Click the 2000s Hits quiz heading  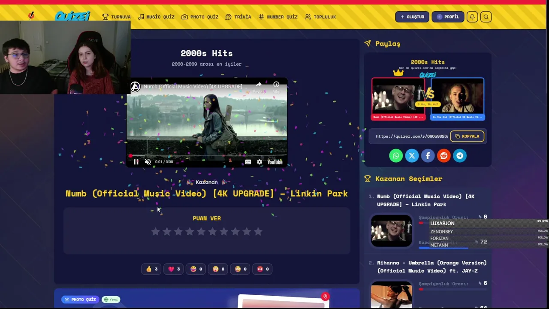click(206, 53)
